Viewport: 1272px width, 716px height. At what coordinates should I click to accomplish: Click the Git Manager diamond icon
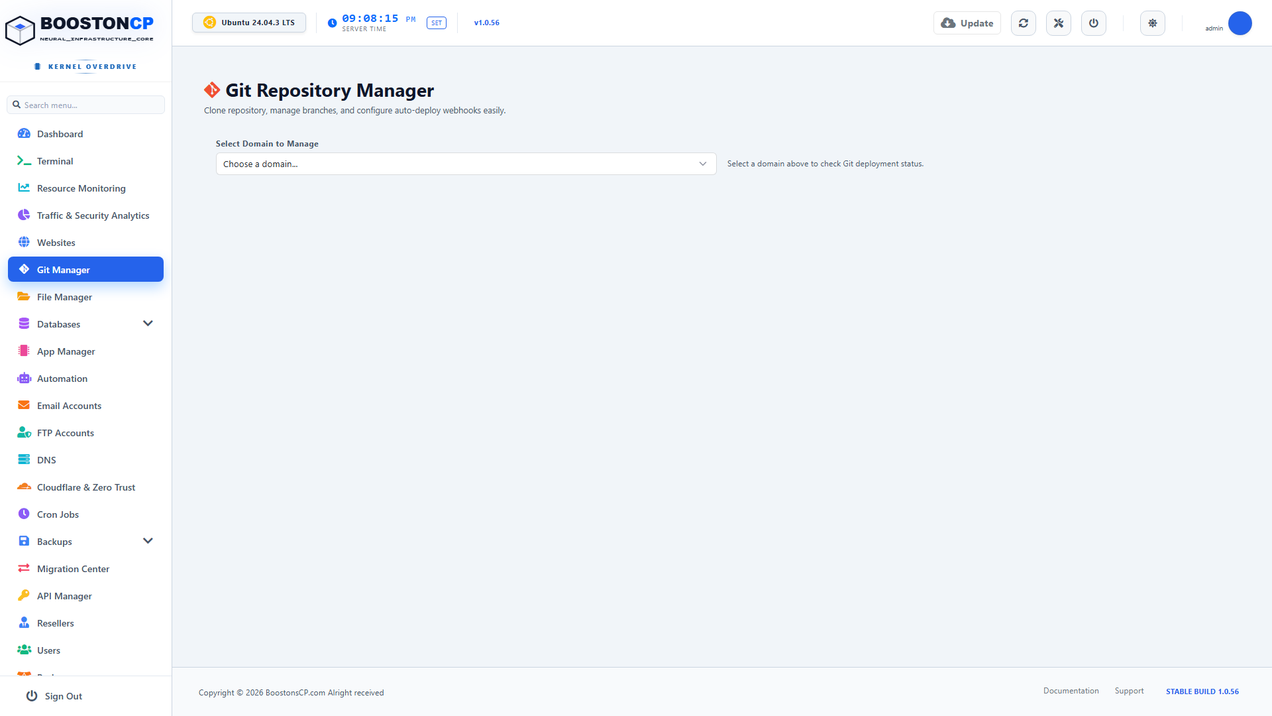point(24,269)
